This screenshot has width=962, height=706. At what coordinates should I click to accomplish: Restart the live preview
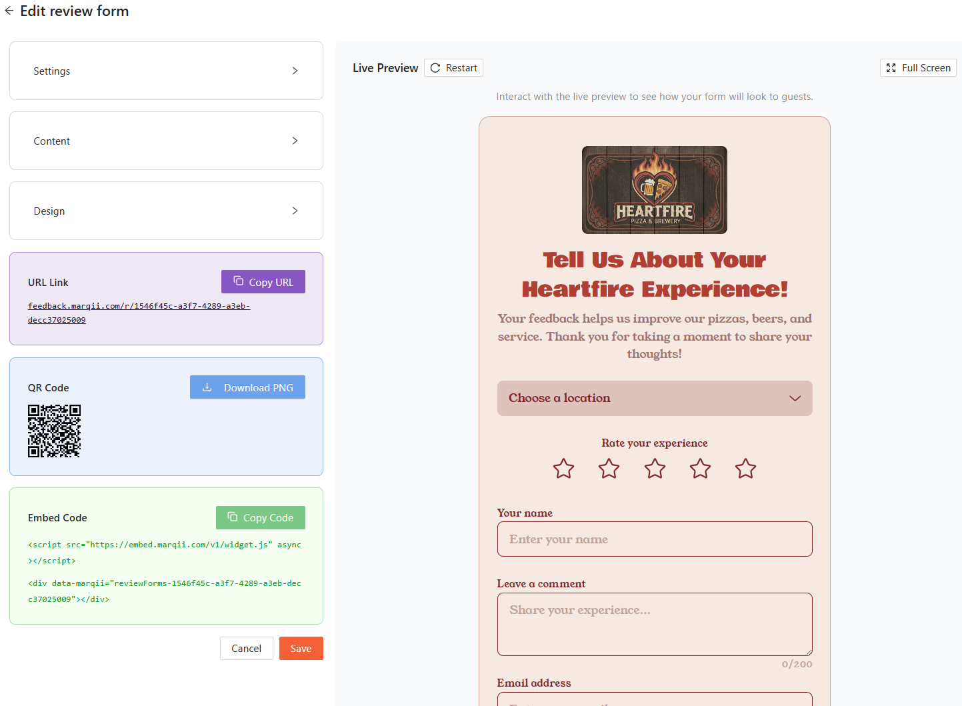(453, 68)
